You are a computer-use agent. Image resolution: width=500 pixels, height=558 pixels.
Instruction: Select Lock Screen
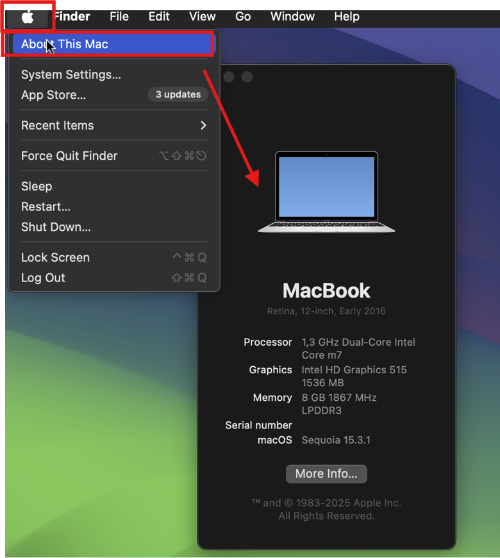(x=55, y=257)
